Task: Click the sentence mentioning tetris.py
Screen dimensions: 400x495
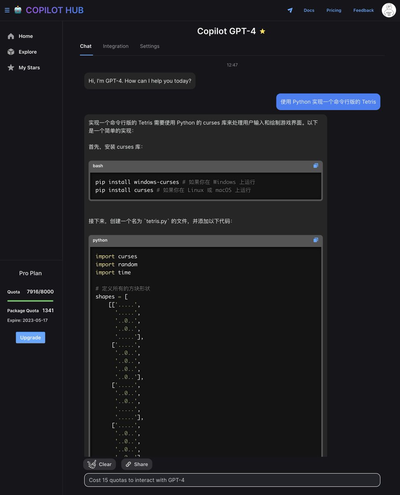Action: pyautogui.click(x=160, y=221)
